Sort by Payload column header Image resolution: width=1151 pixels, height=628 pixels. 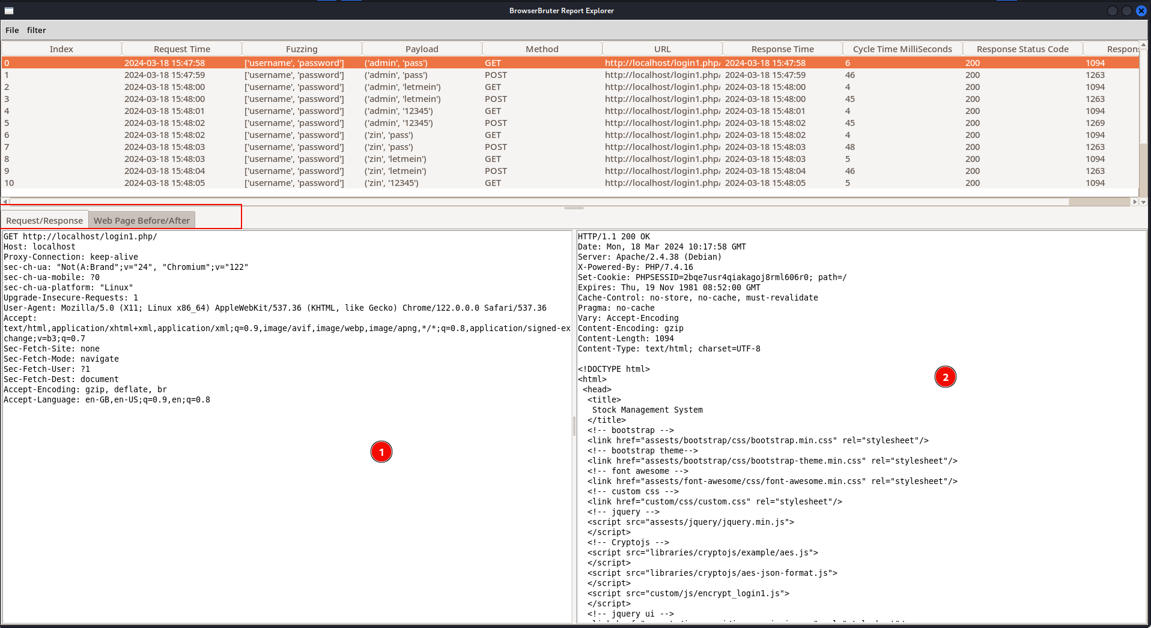[422, 49]
